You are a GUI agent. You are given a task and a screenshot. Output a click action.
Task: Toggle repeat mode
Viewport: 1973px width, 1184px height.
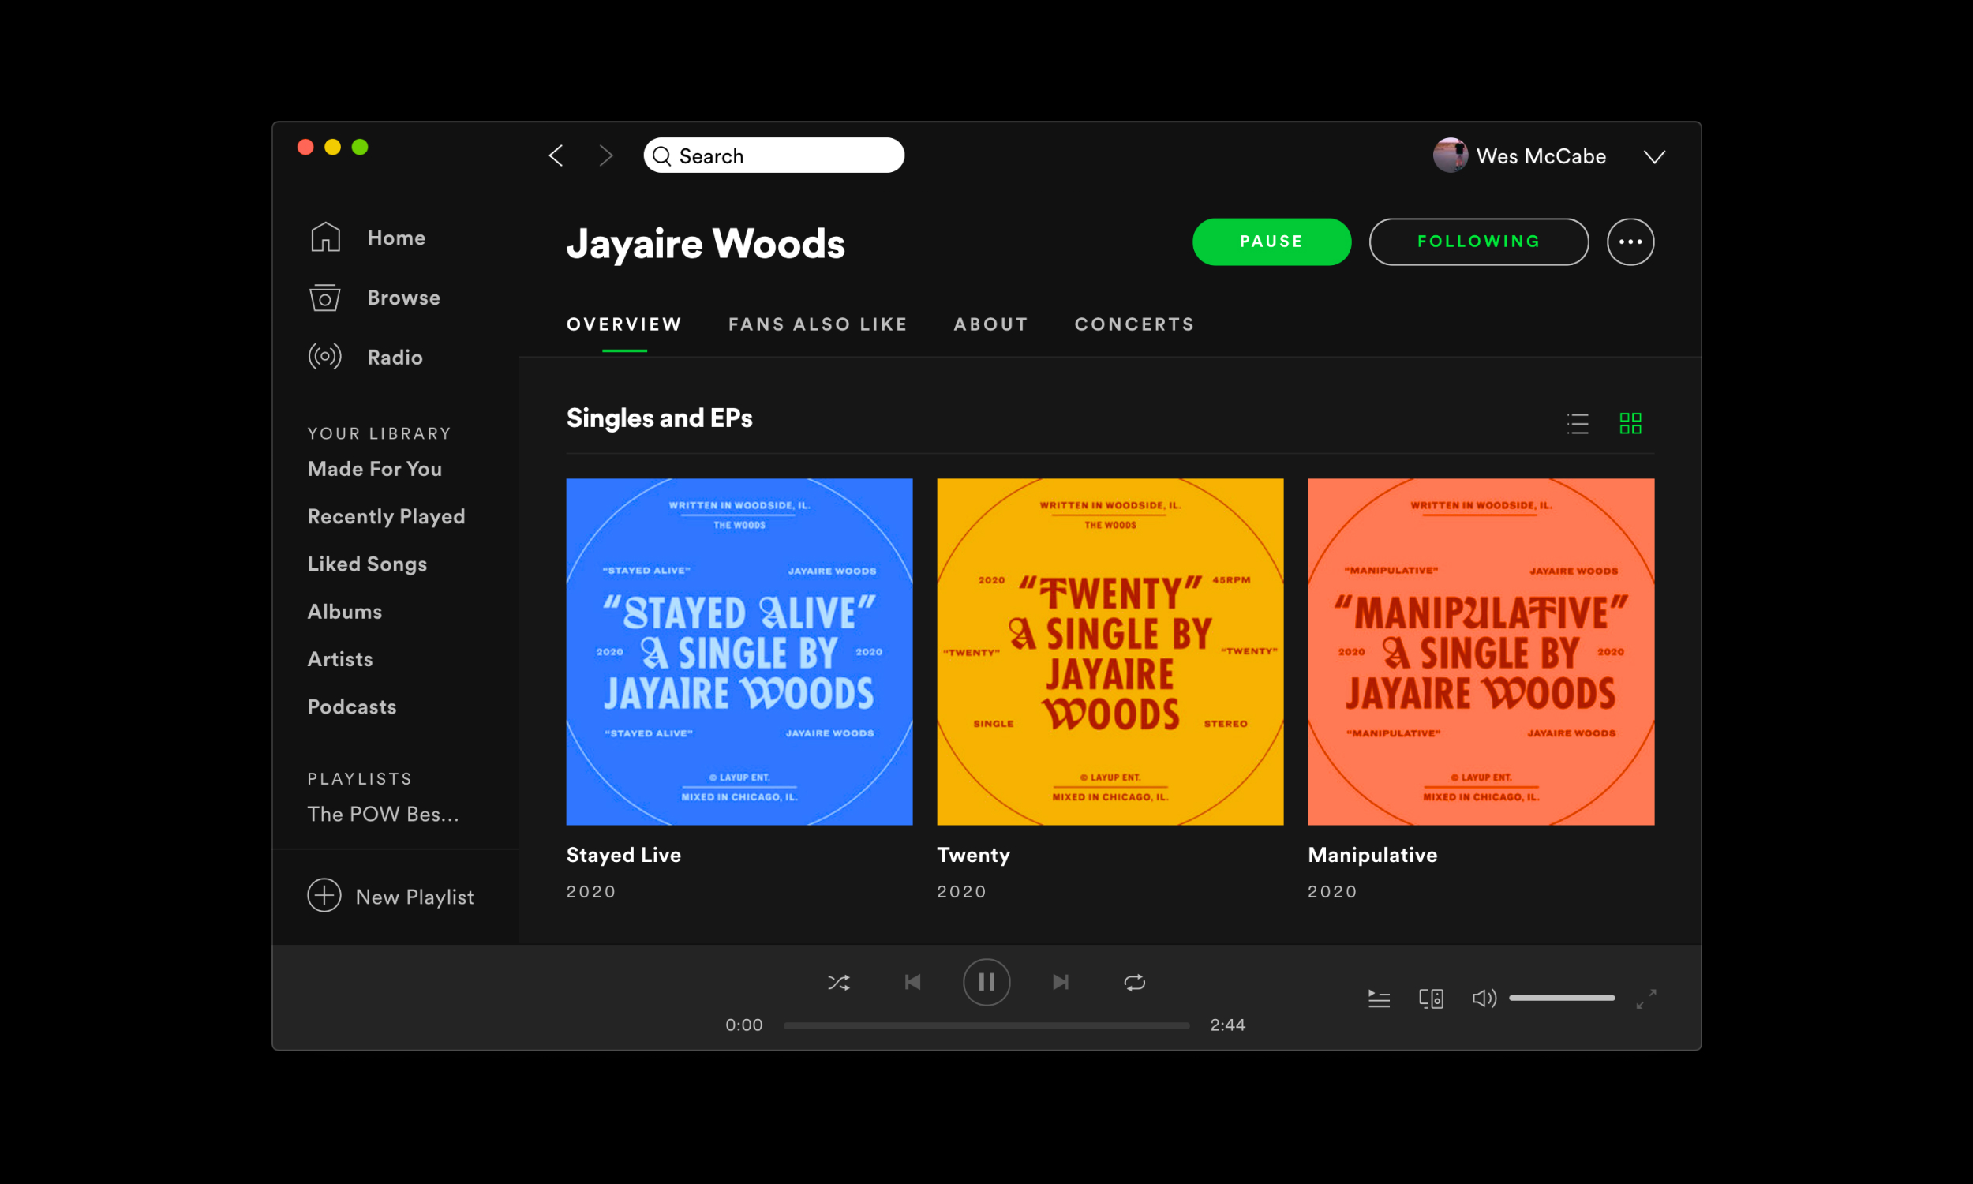[x=1134, y=982]
